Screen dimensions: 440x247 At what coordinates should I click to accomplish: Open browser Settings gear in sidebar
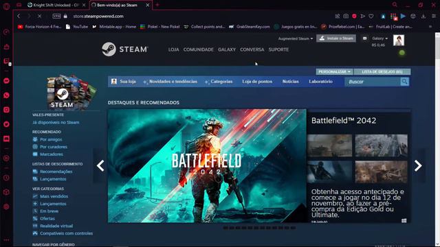click(x=6, y=207)
